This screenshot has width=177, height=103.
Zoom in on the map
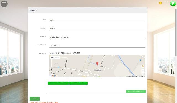tap(143, 70)
